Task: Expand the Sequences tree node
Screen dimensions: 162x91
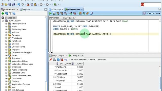Action: pyautogui.click(x=6, y=58)
